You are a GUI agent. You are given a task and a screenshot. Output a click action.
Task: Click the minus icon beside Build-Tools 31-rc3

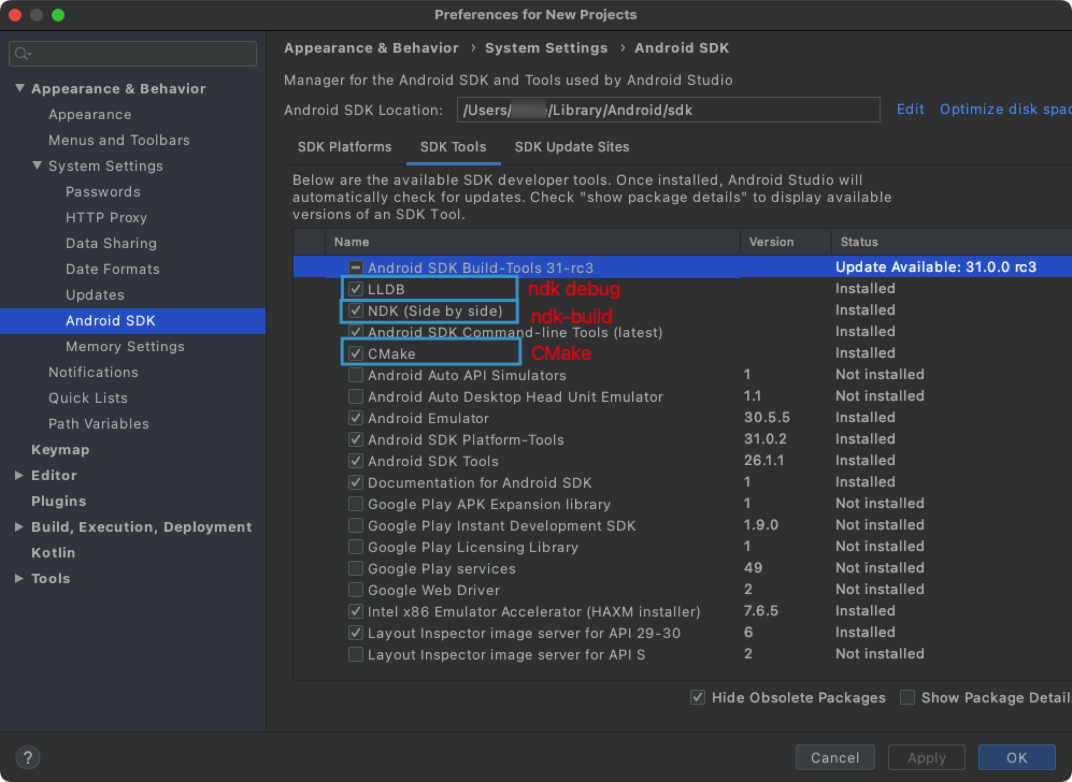(355, 267)
